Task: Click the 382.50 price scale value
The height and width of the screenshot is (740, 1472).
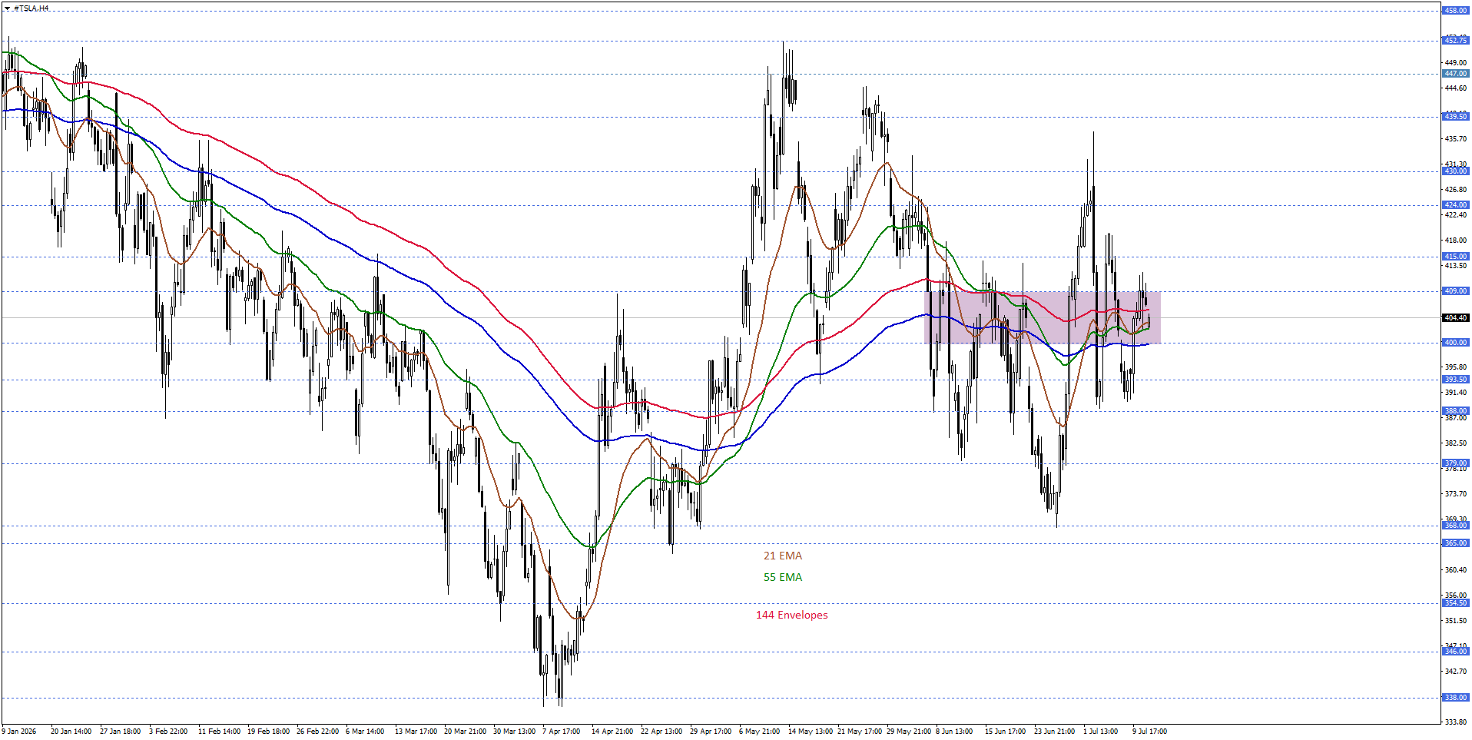Action: [x=1455, y=443]
